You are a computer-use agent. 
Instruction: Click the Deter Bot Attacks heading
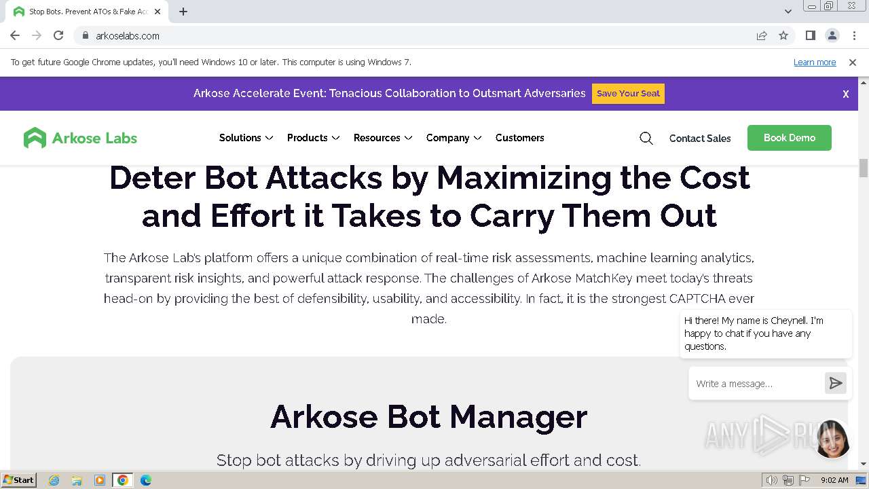coord(429,196)
